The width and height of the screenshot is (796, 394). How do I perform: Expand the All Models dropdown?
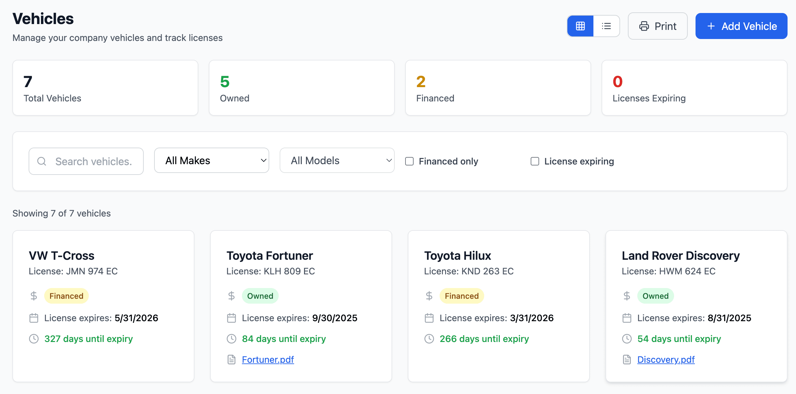coord(337,161)
